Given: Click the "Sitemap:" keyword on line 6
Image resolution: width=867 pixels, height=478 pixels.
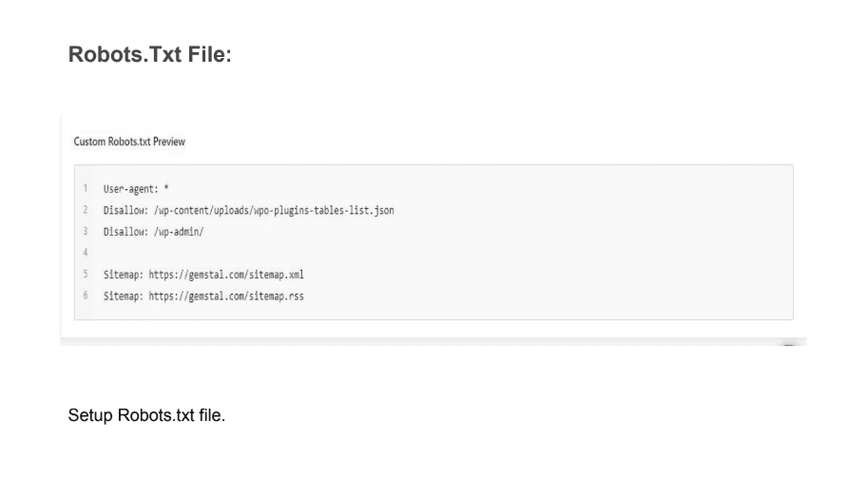Looking at the screenshot, I should pos(124,296).
